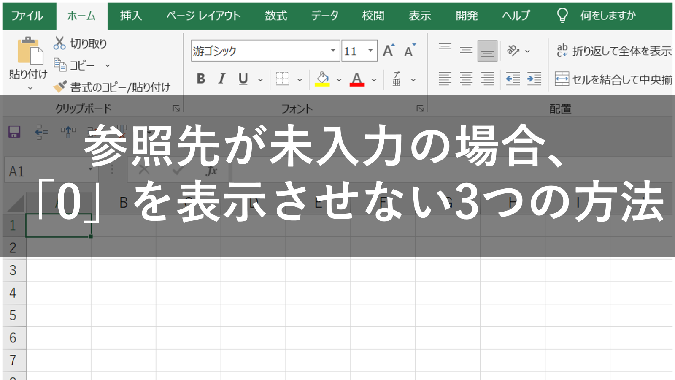Toggle bold formatting (B)
675x380 pixels.
201,79
